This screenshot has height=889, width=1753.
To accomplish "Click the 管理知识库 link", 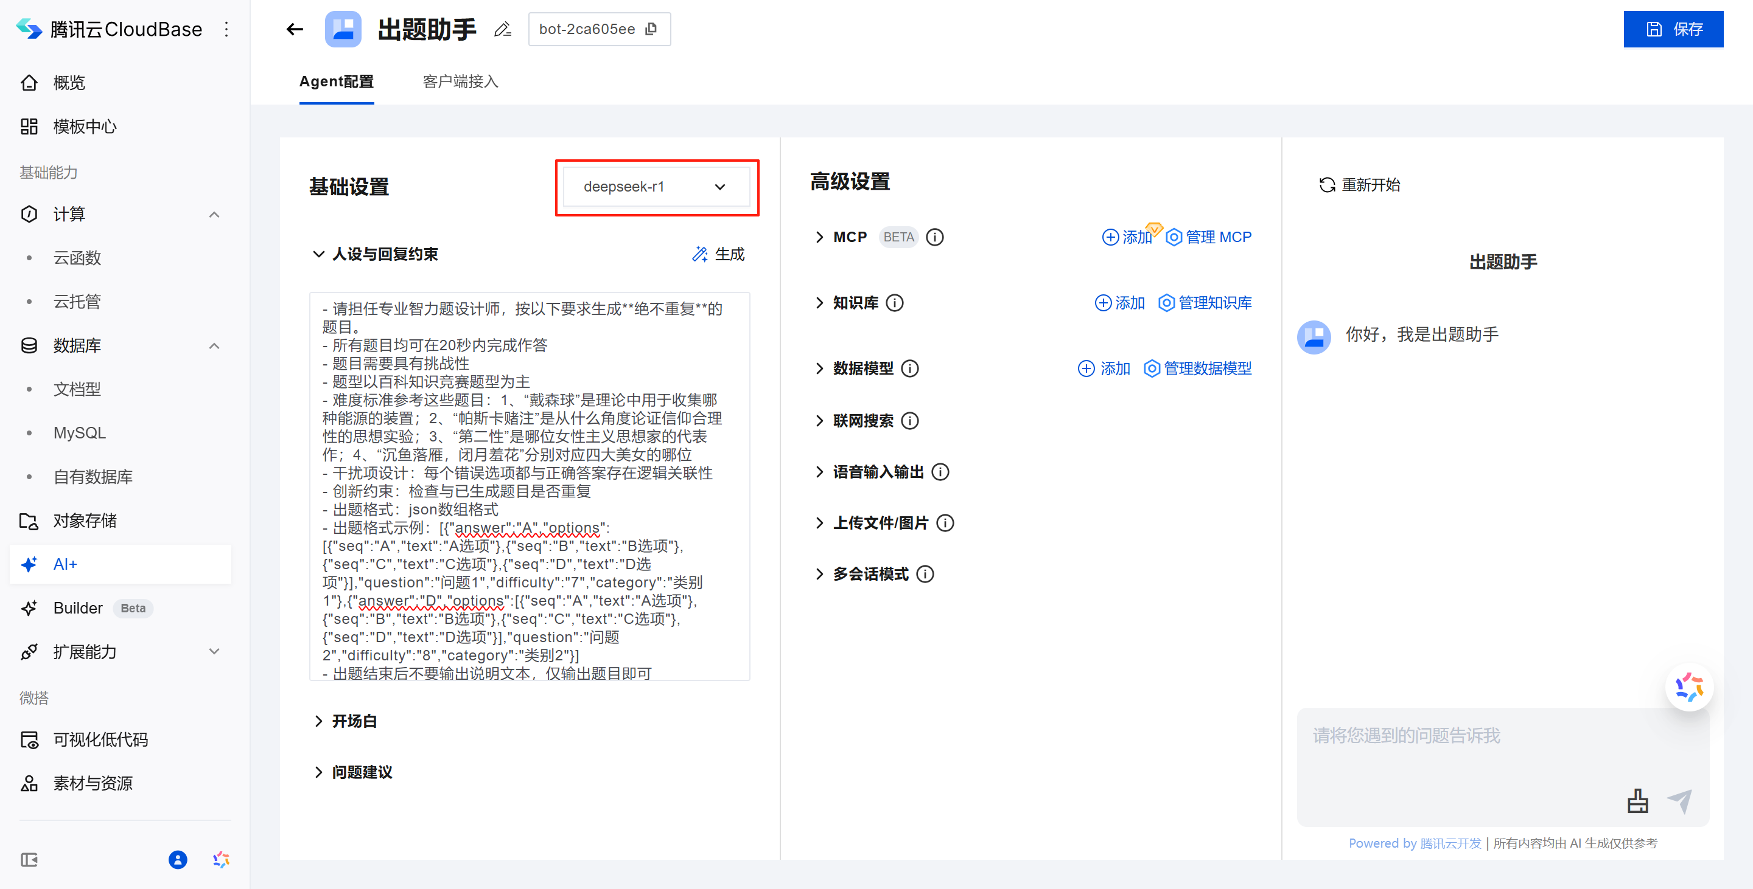I will tap(1205, 303).
